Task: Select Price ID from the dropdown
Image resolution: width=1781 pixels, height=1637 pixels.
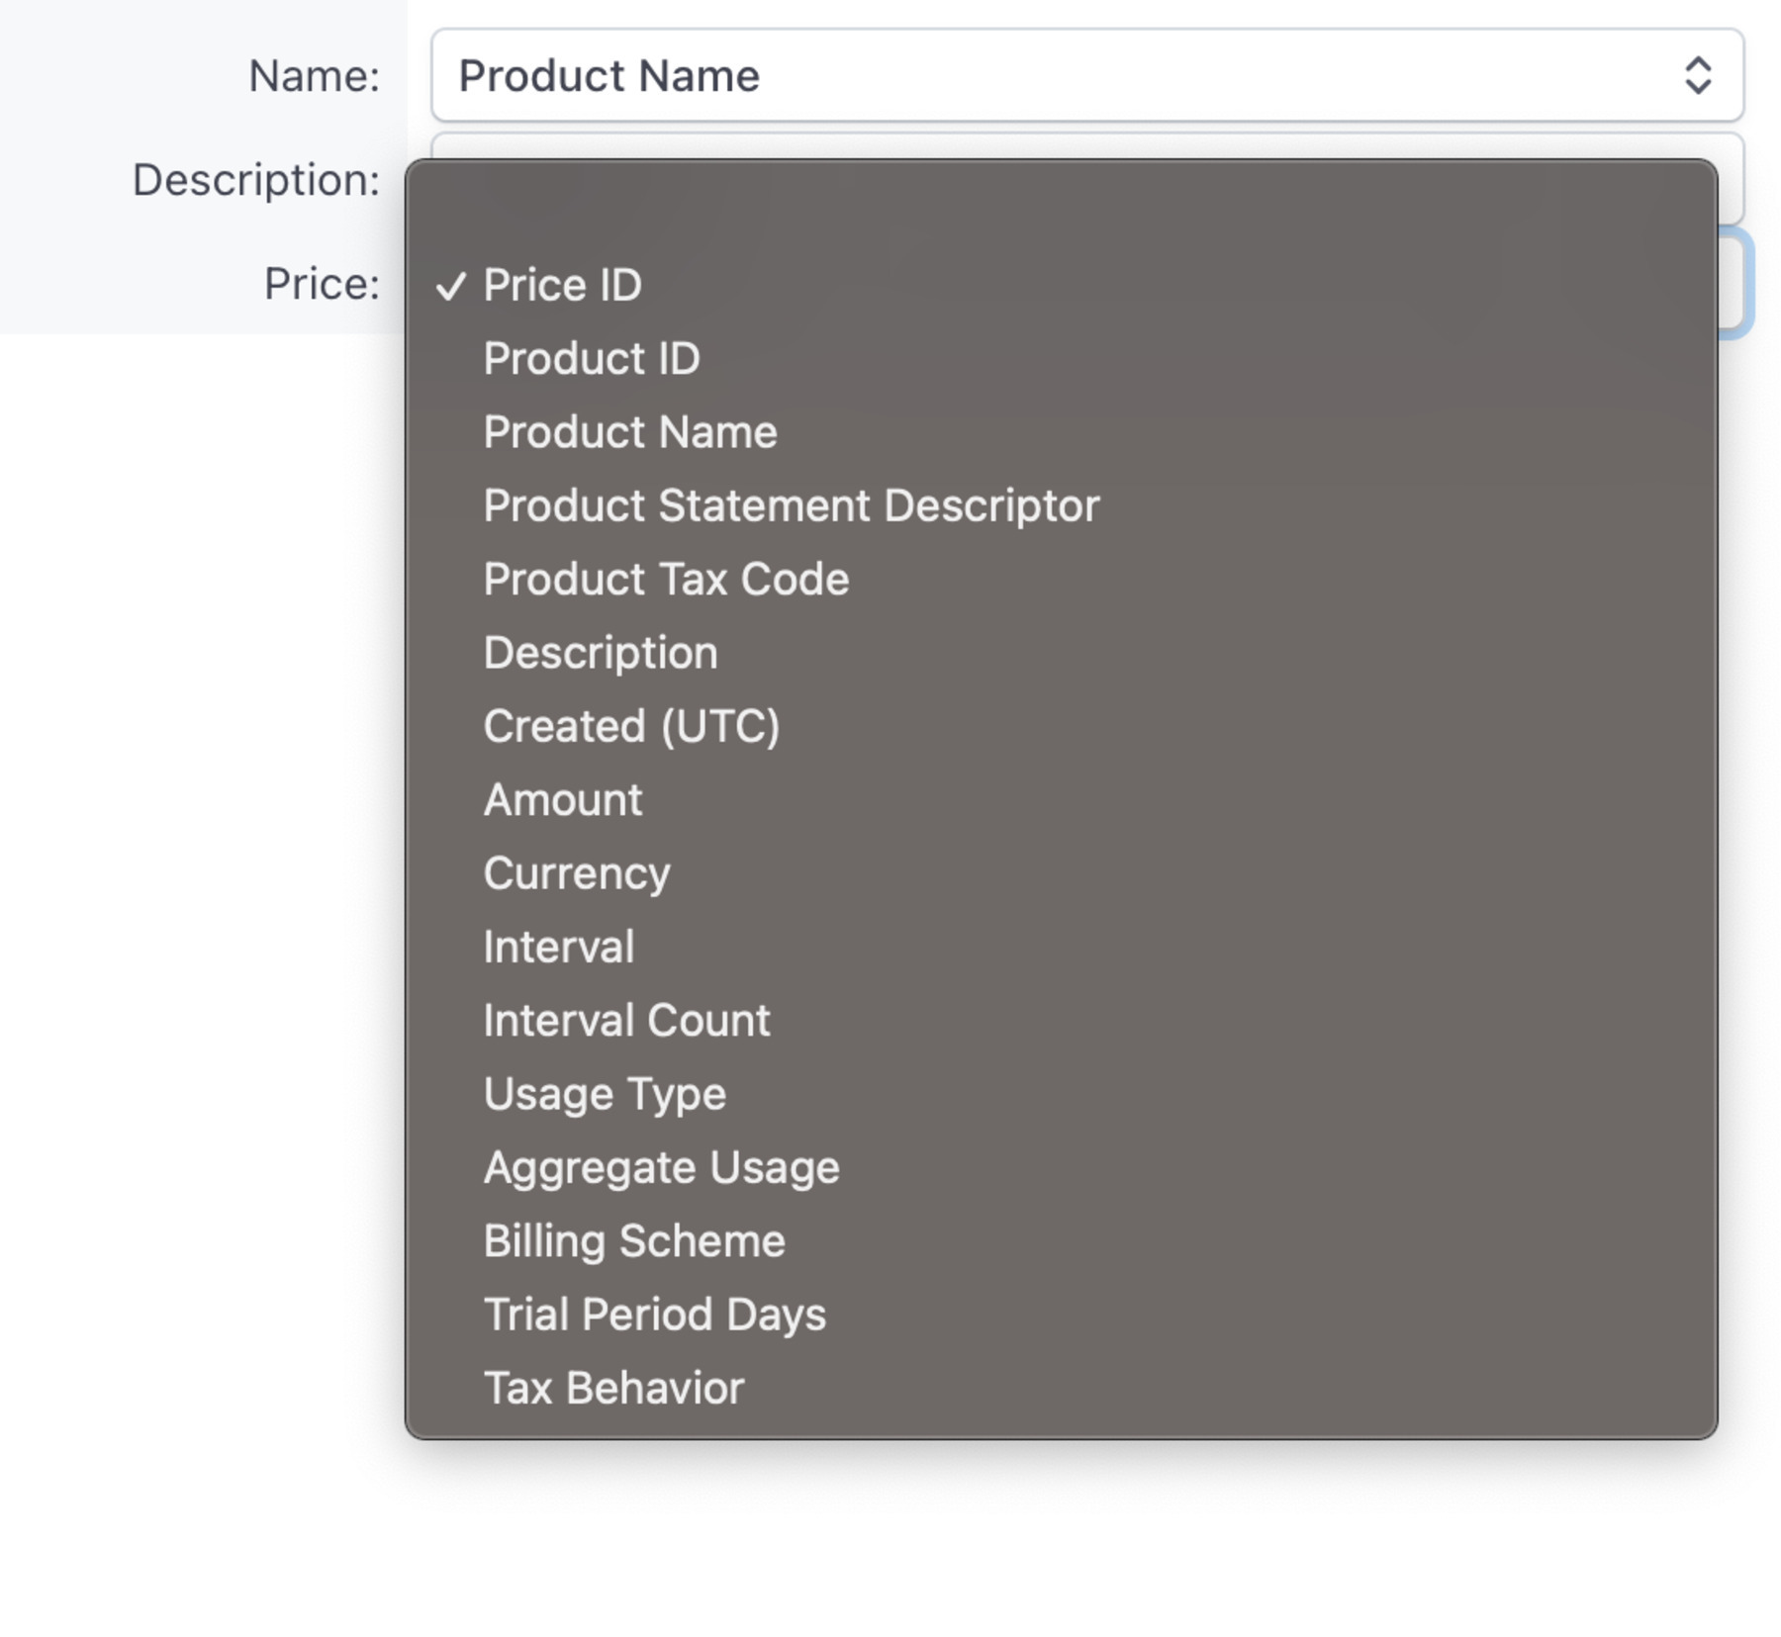Action: pyautogui.click(x=562, y=286)
